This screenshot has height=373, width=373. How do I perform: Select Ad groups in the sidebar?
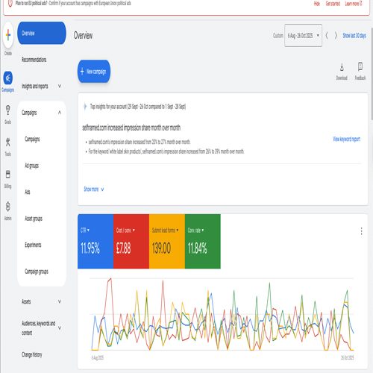click(x=31, y=166)
